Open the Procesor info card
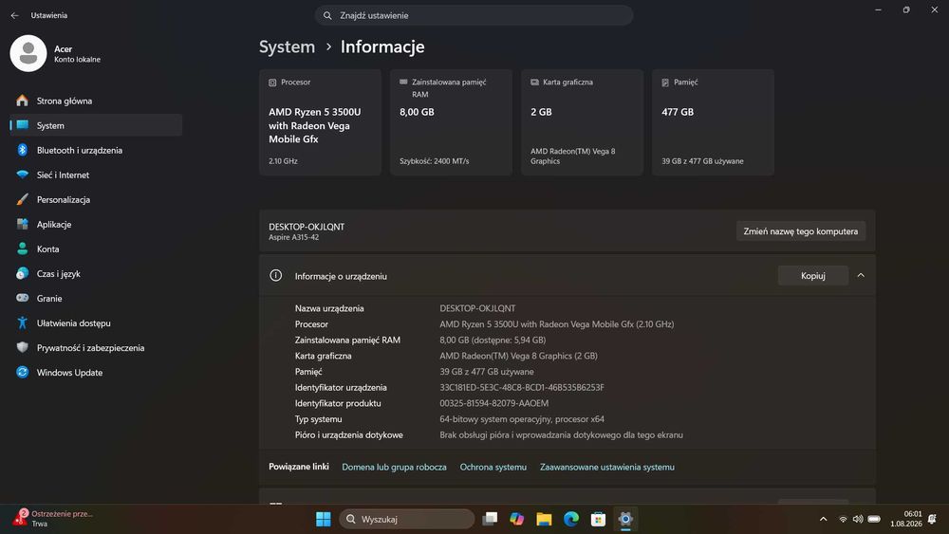The image size is (949, 534). coord(320,122)
